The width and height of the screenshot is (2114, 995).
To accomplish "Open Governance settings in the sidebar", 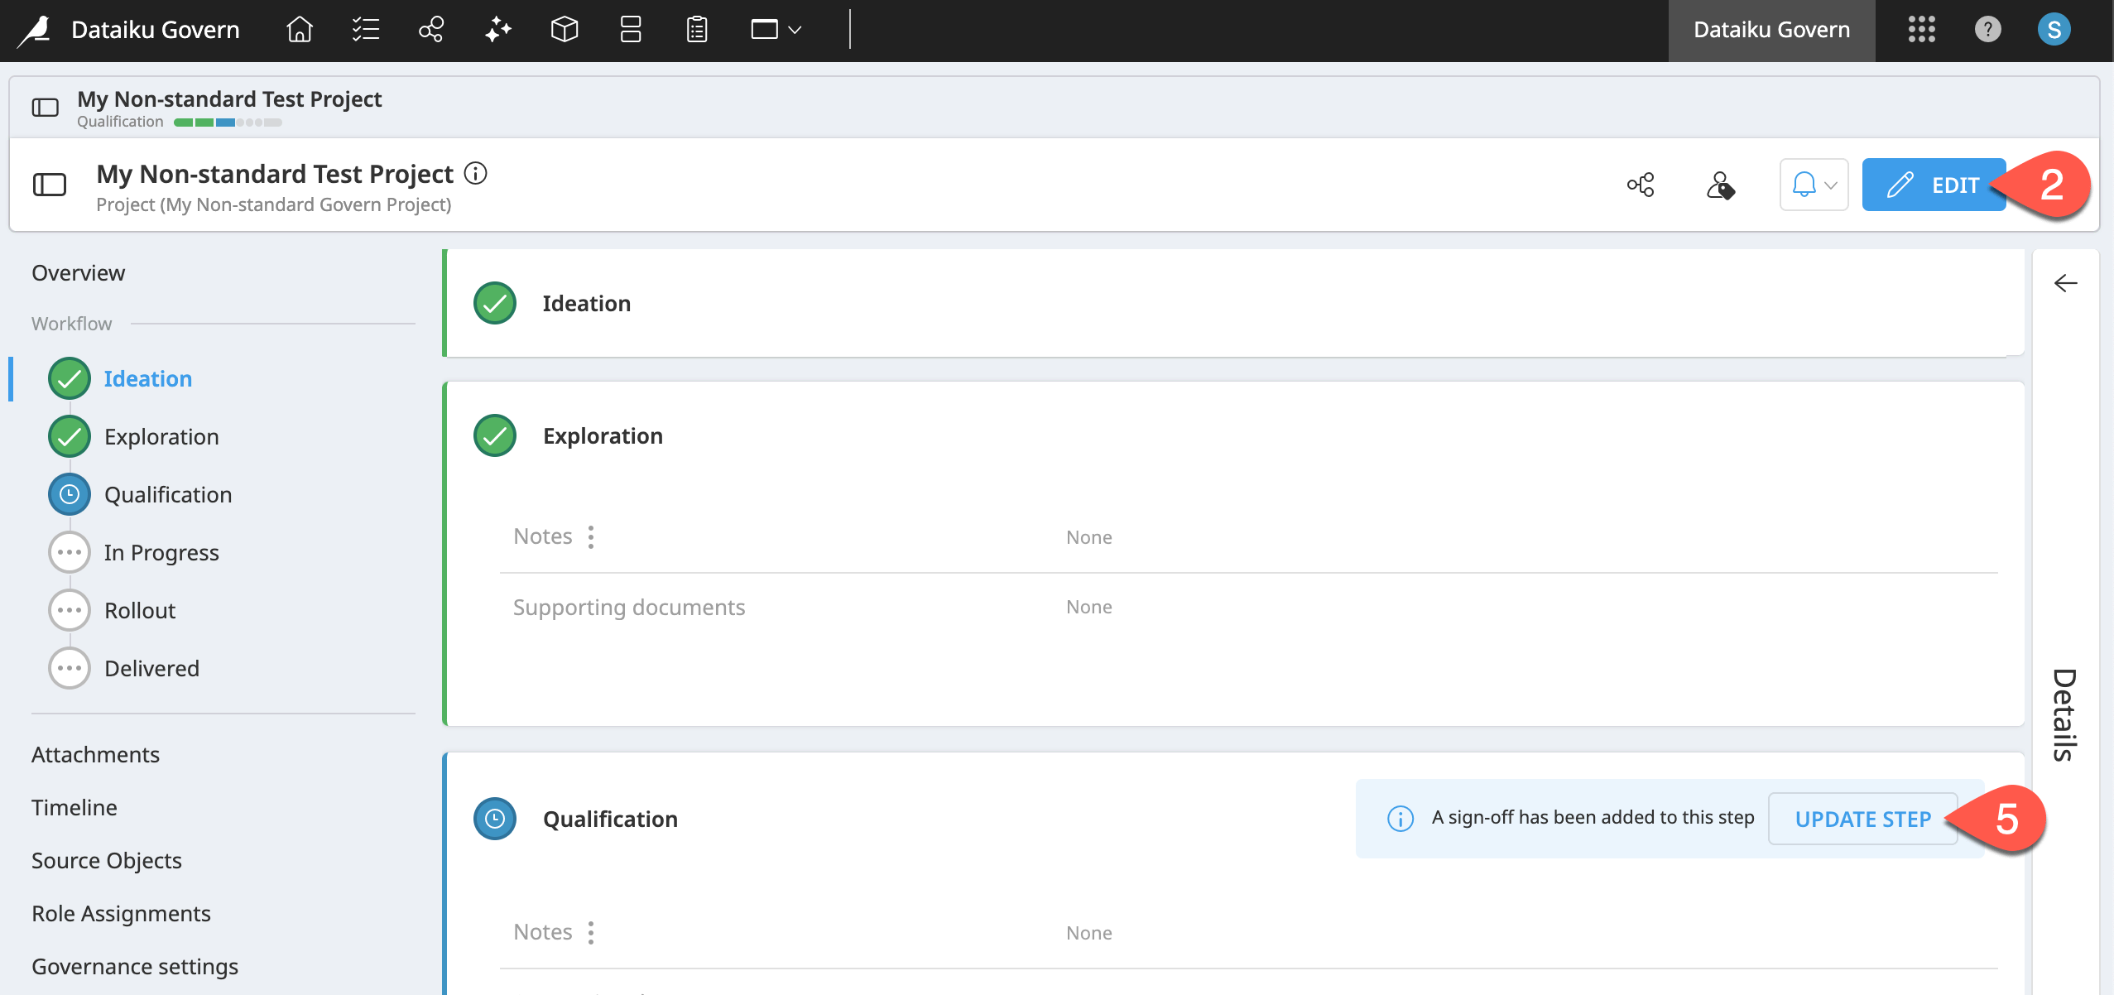I will pyautogui.click(x=135, y=966).
